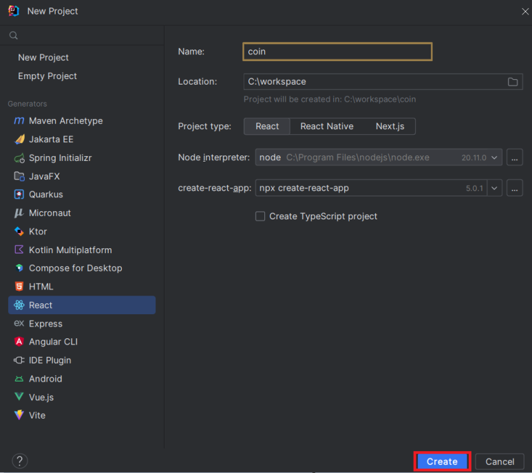Click the Angular CLI label

(53, 342)
